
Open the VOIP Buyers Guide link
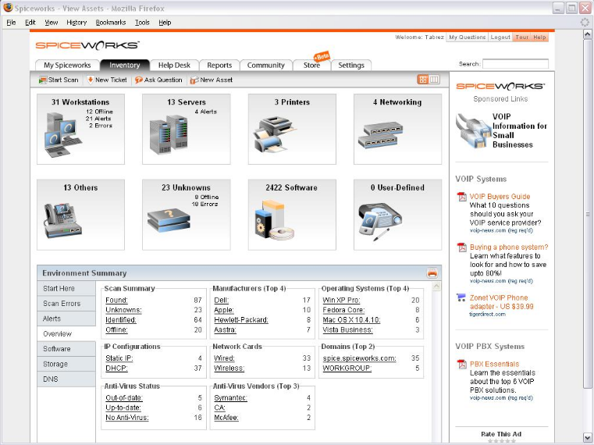[x=500, y=197]
